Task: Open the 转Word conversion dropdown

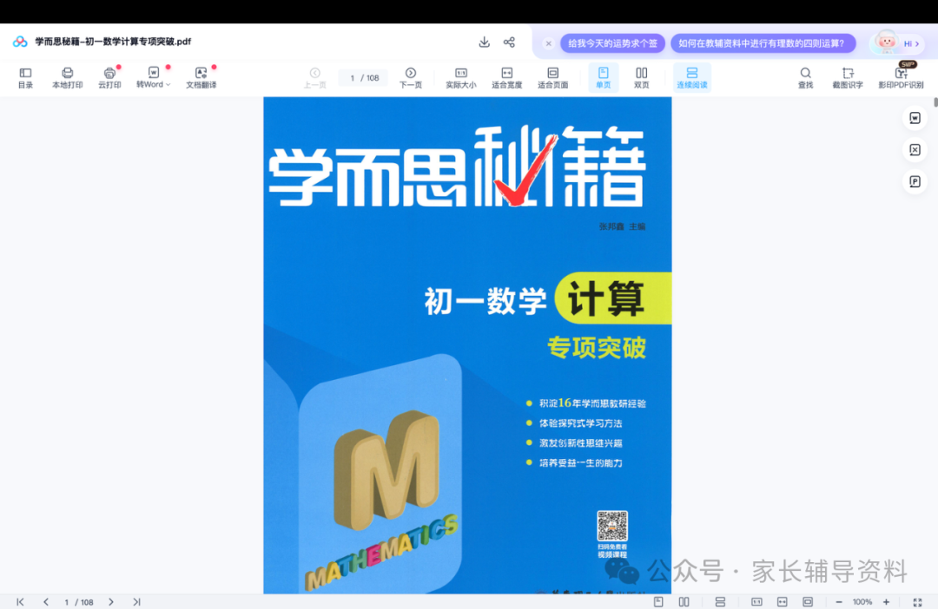Action: point(153,78)
